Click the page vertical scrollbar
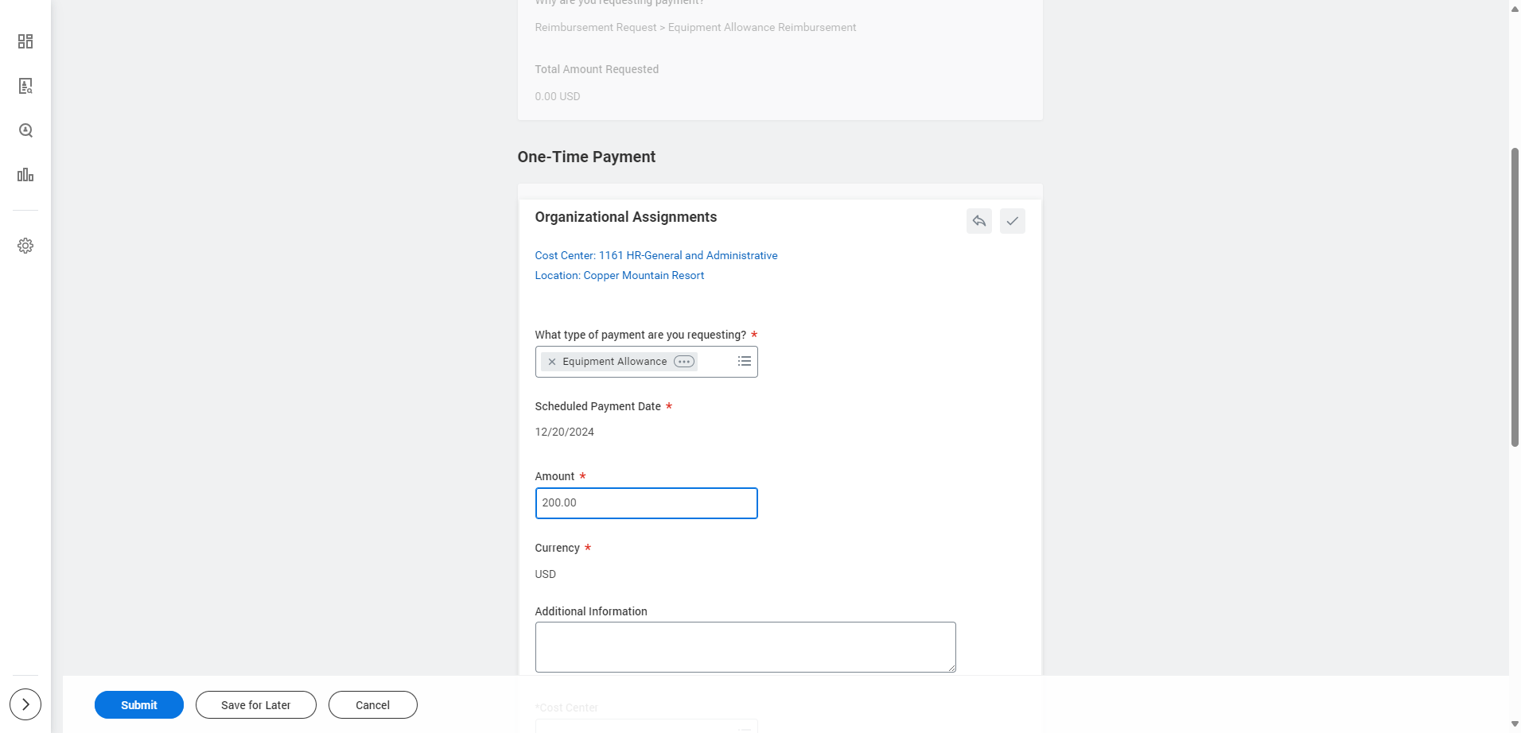Viewport: 1521px width, 733px height. [x=1515, y=298]
